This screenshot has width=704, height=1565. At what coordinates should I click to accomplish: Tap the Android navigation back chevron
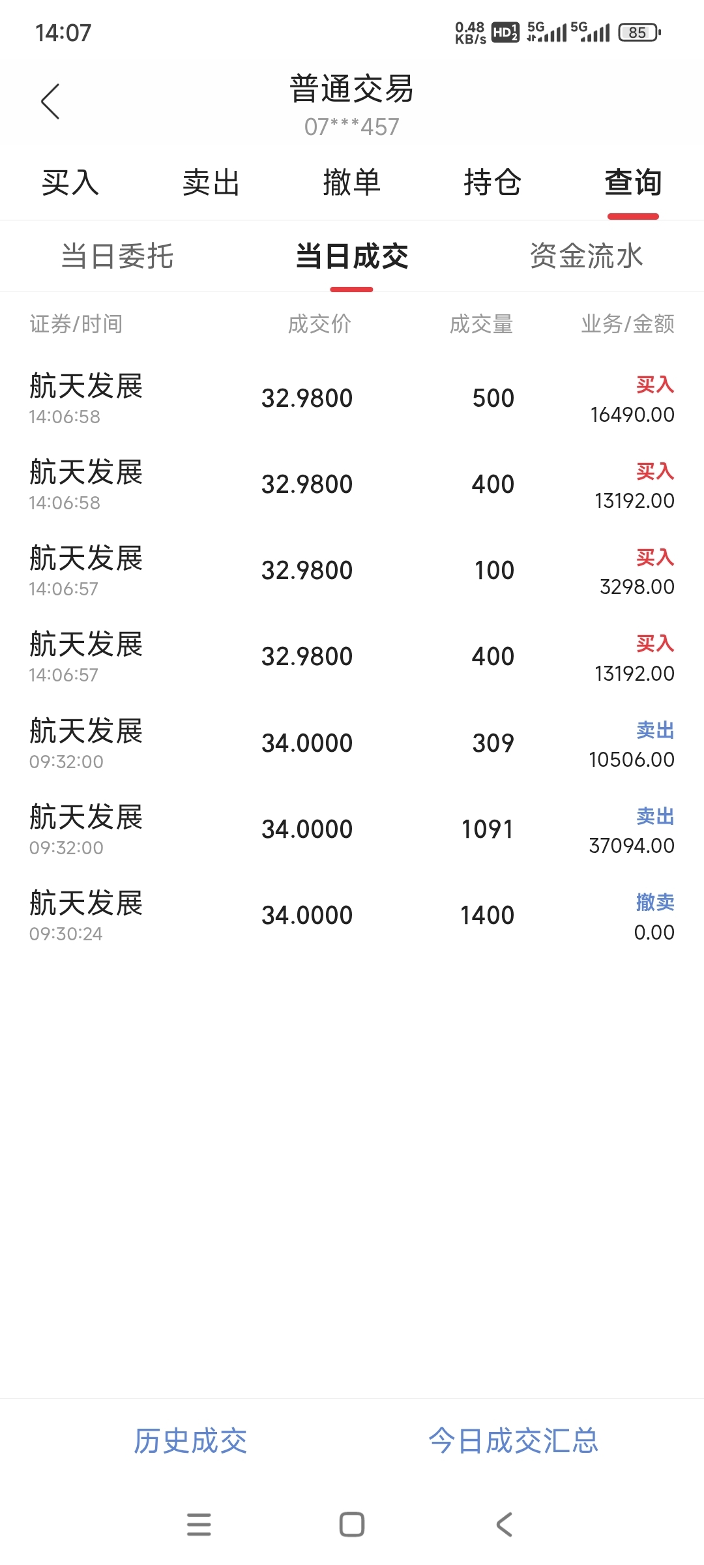504,1525
